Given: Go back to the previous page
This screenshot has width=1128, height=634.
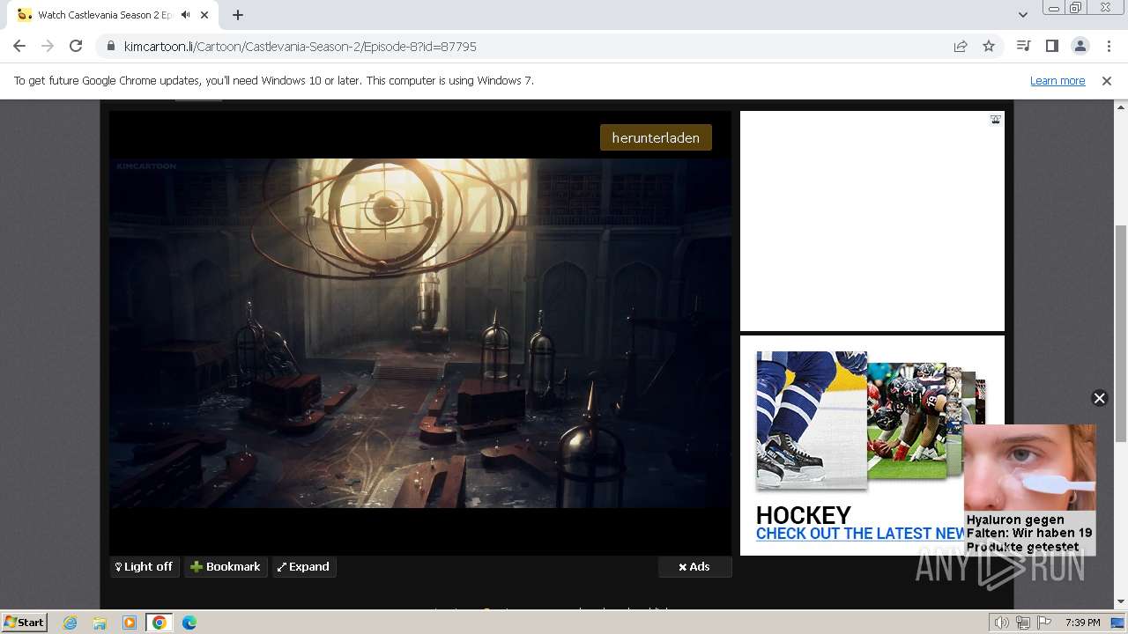Looking at the screenshot, I should click(x=19, y=46).
